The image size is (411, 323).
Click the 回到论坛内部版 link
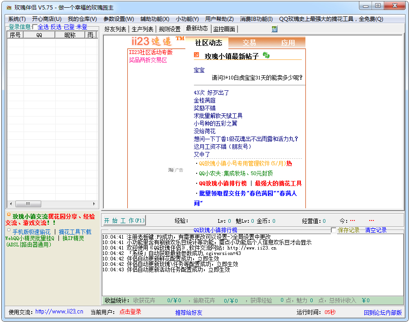(x=382, y=313)
